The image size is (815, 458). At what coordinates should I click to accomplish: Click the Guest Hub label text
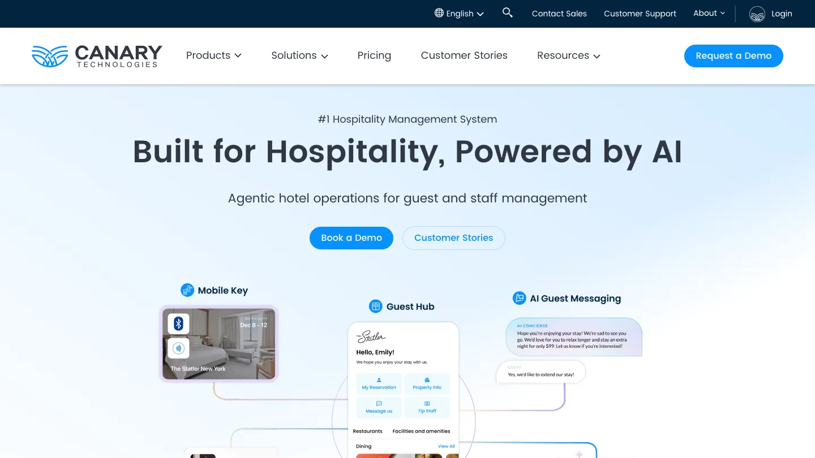pos(410,306)
